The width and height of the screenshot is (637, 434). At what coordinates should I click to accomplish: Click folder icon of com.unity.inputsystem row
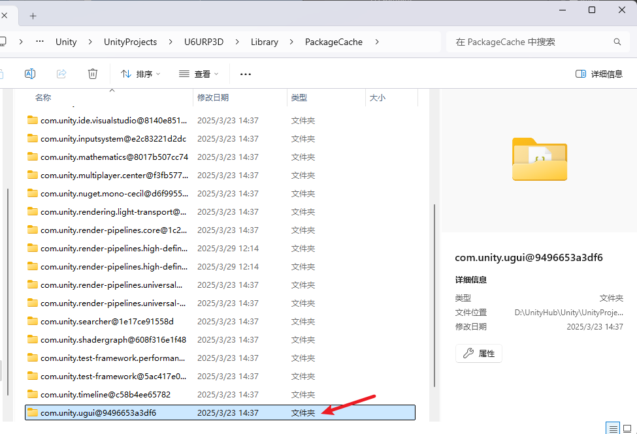coord(33,138)
